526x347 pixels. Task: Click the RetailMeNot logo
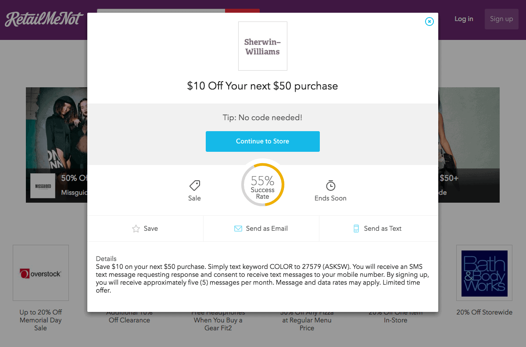coord(43,19)
